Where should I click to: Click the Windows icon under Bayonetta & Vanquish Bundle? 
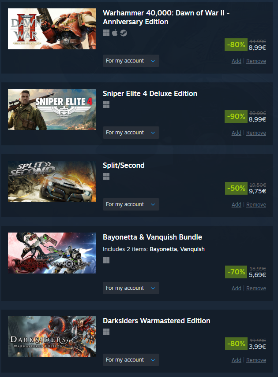106,260
